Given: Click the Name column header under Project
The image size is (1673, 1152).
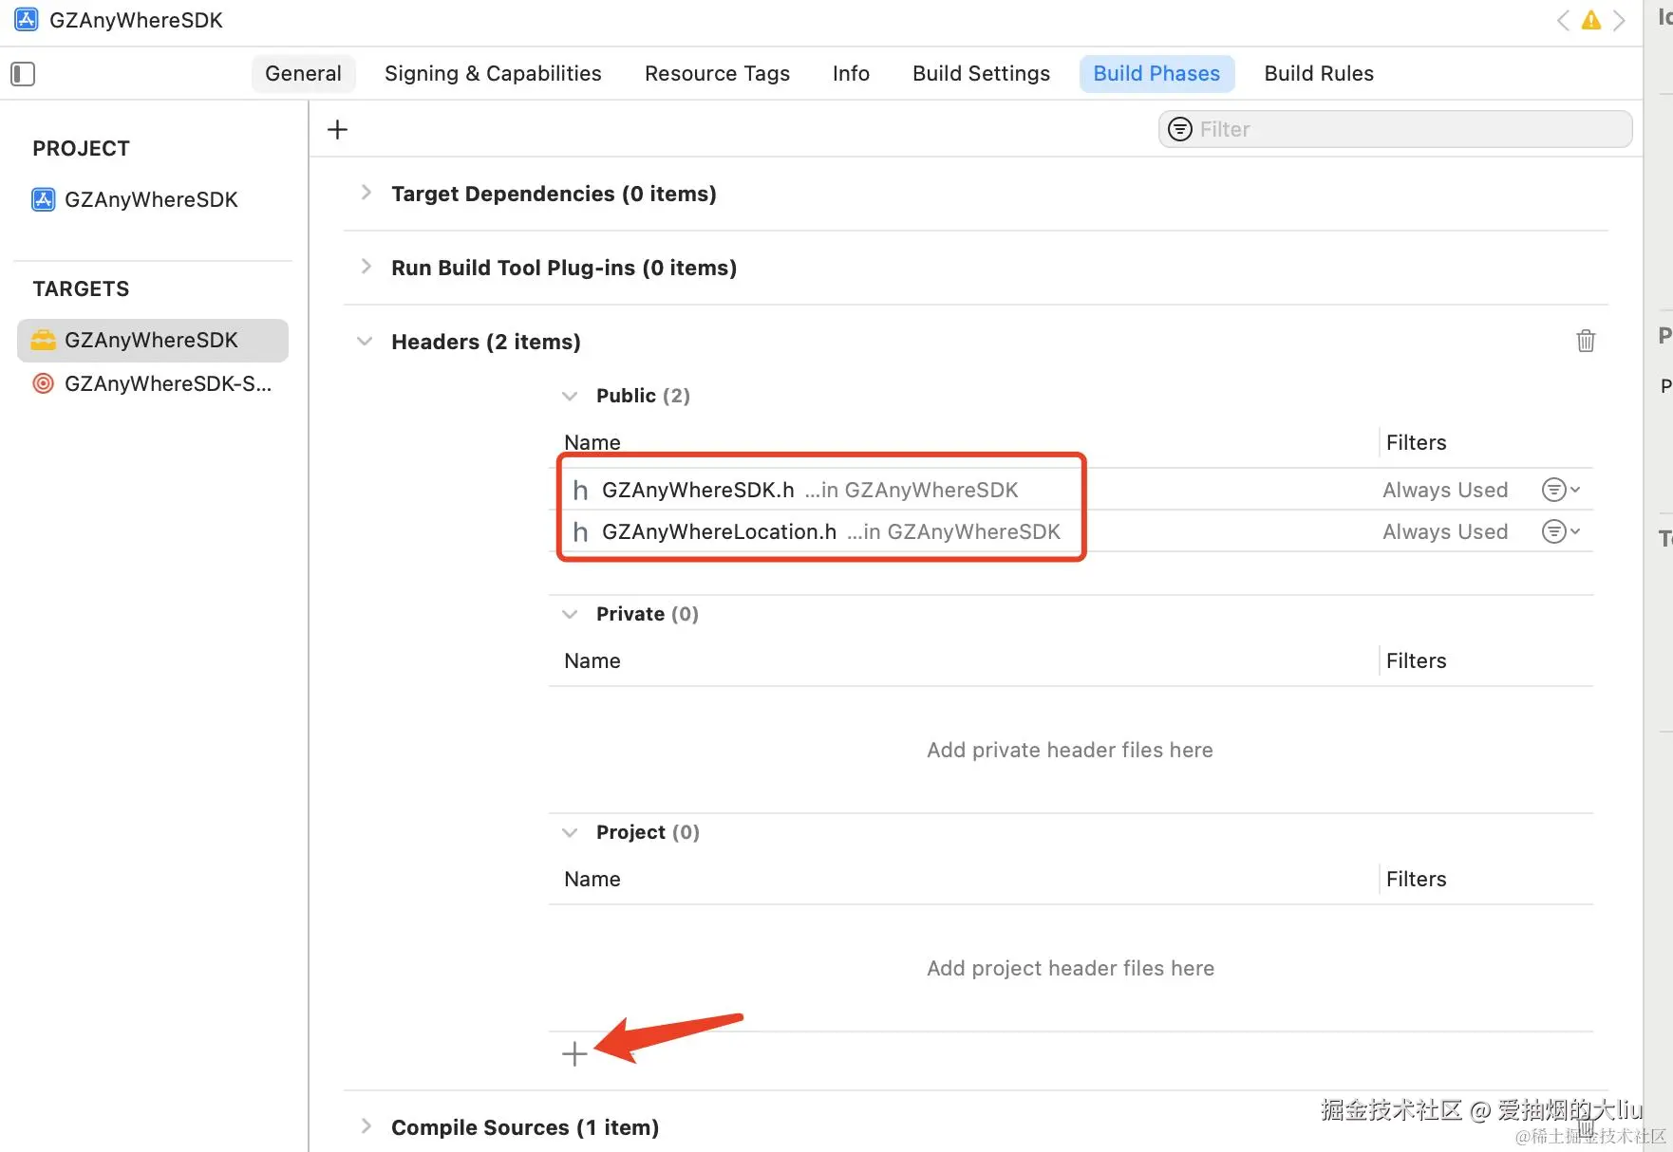Looking at the screenshot, I should point(592,879).
